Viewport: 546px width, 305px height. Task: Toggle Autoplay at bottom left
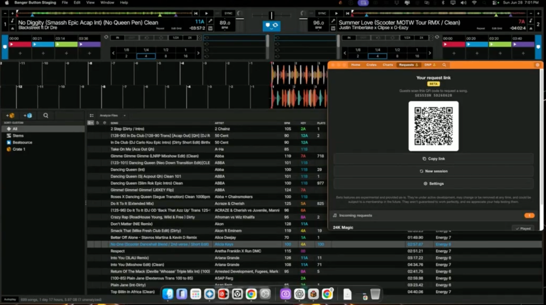(x=10, y=299)
